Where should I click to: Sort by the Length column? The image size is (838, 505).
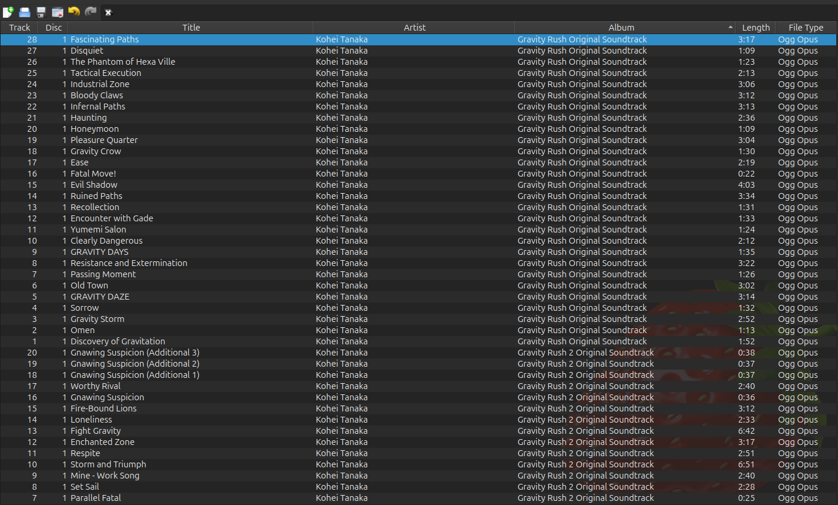(x=756, y=28)
